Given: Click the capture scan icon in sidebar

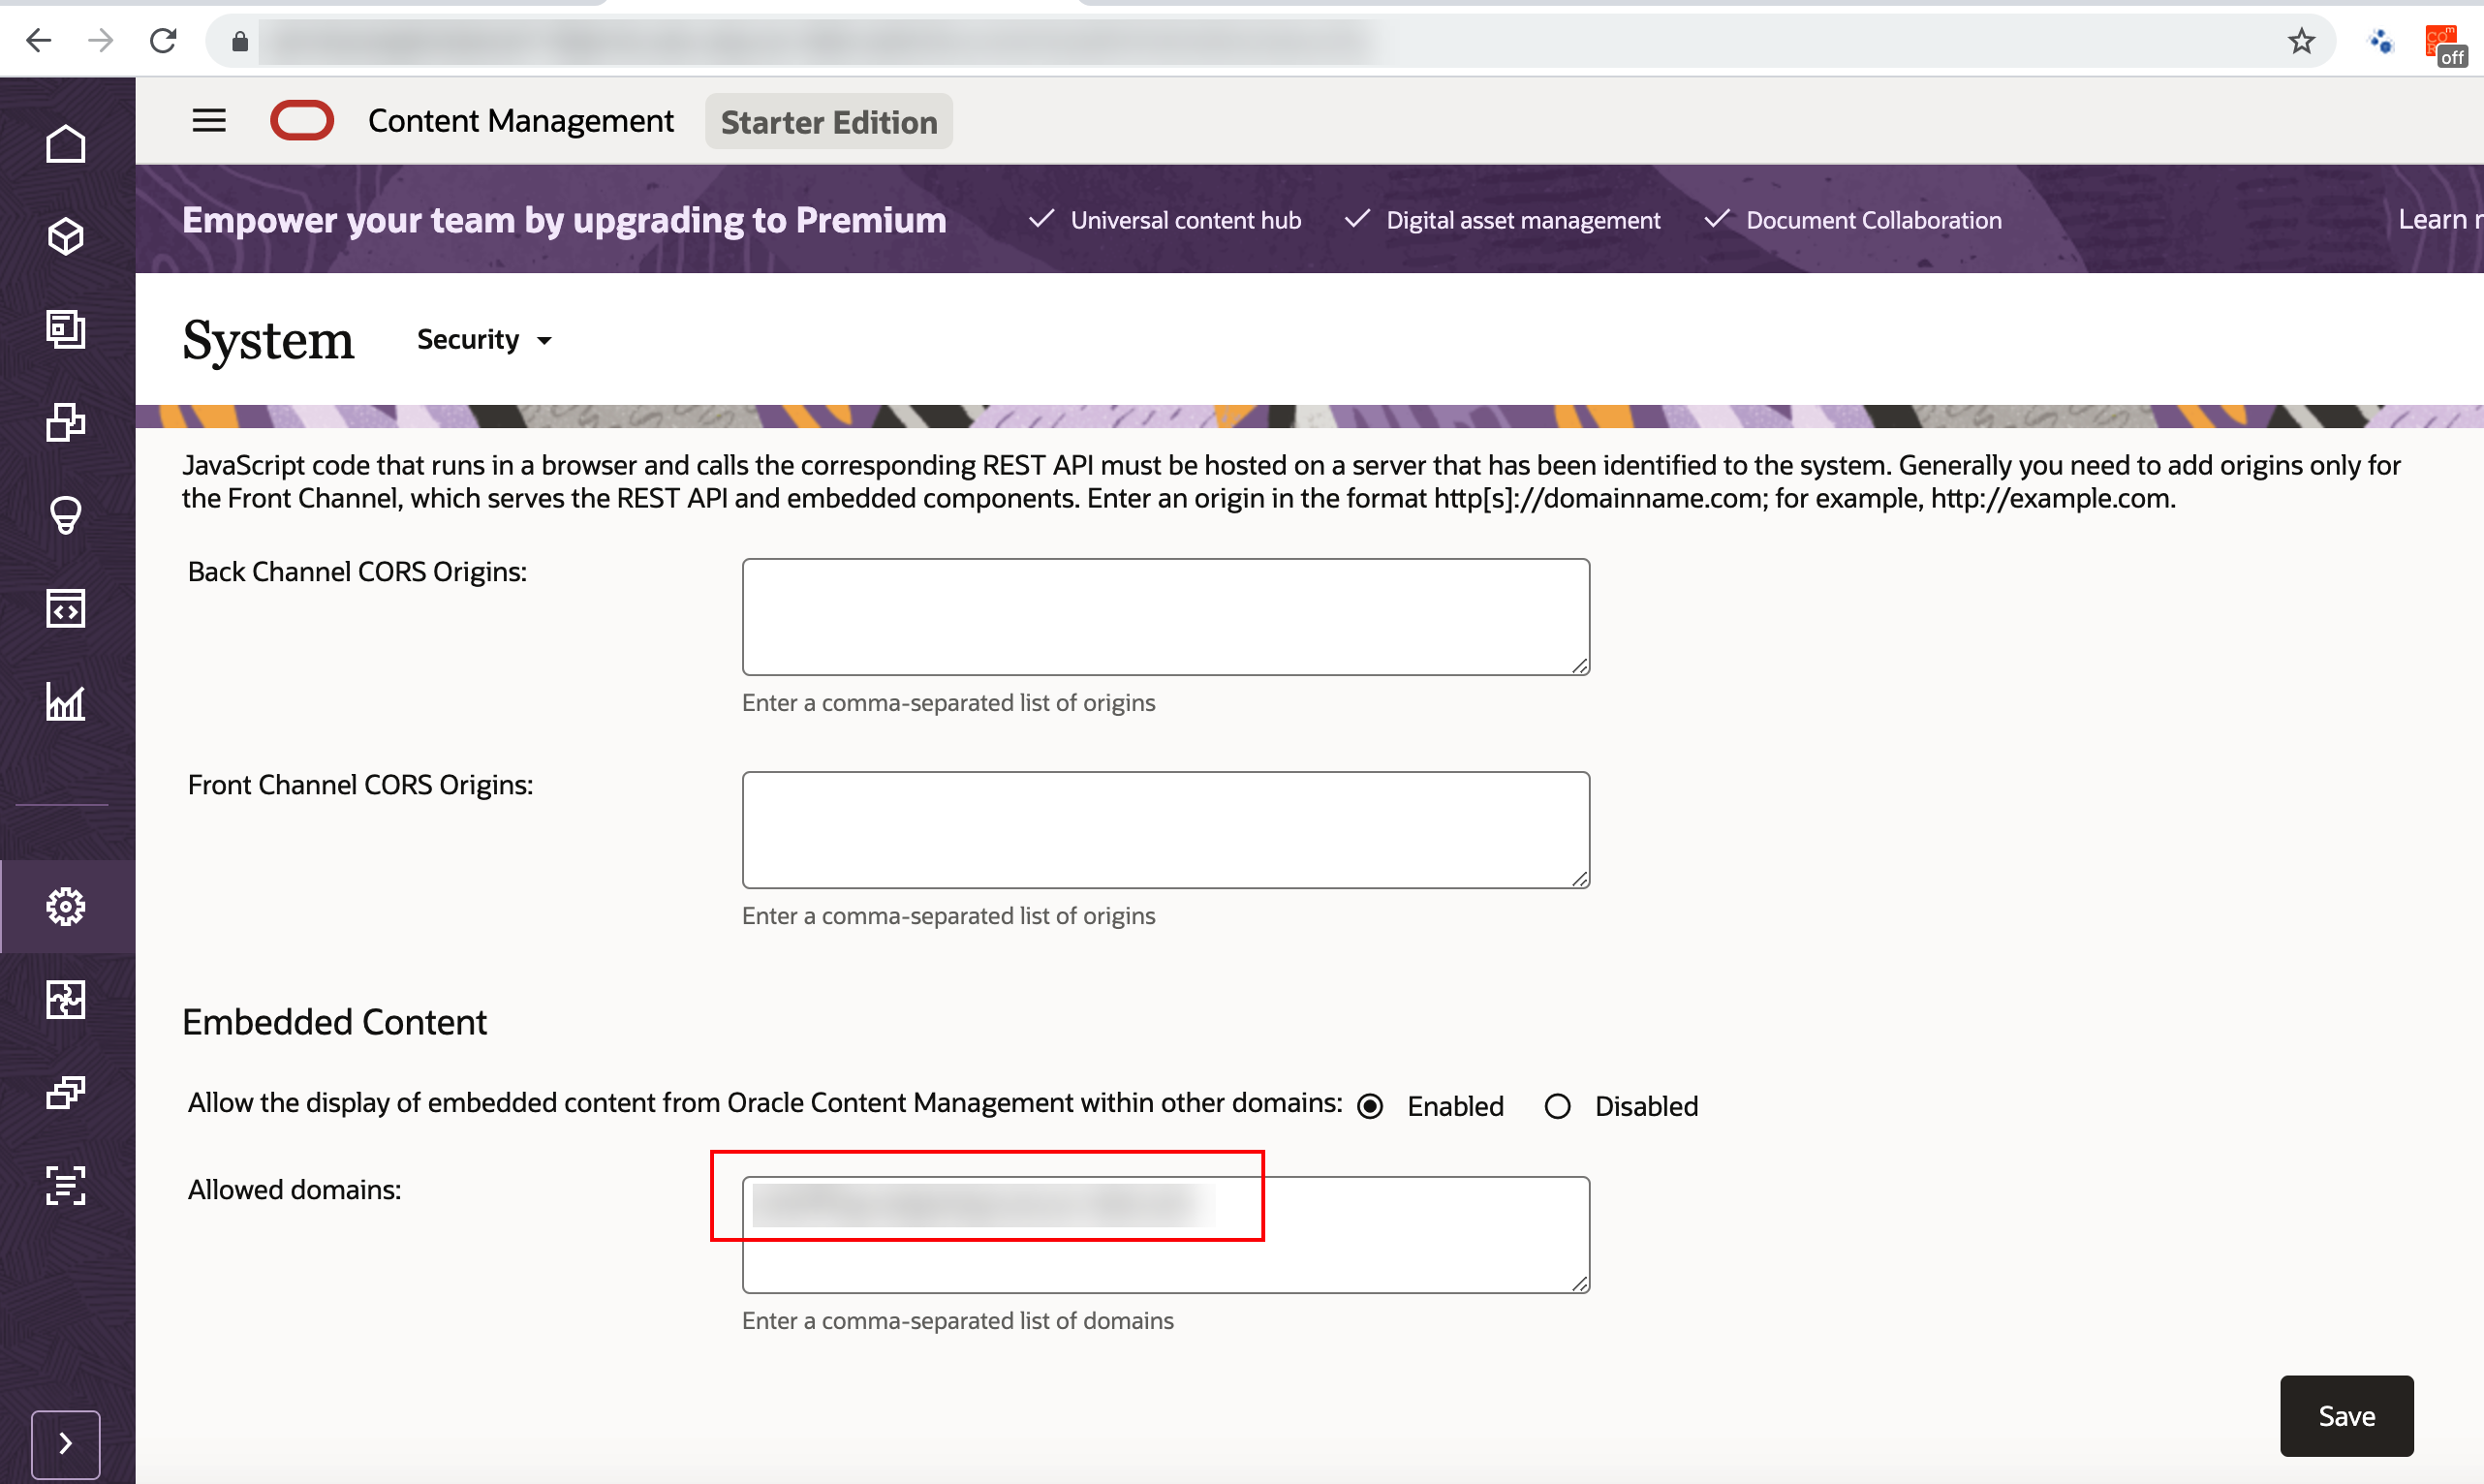Looking at the screenshot, I should tap(66, 1185).
